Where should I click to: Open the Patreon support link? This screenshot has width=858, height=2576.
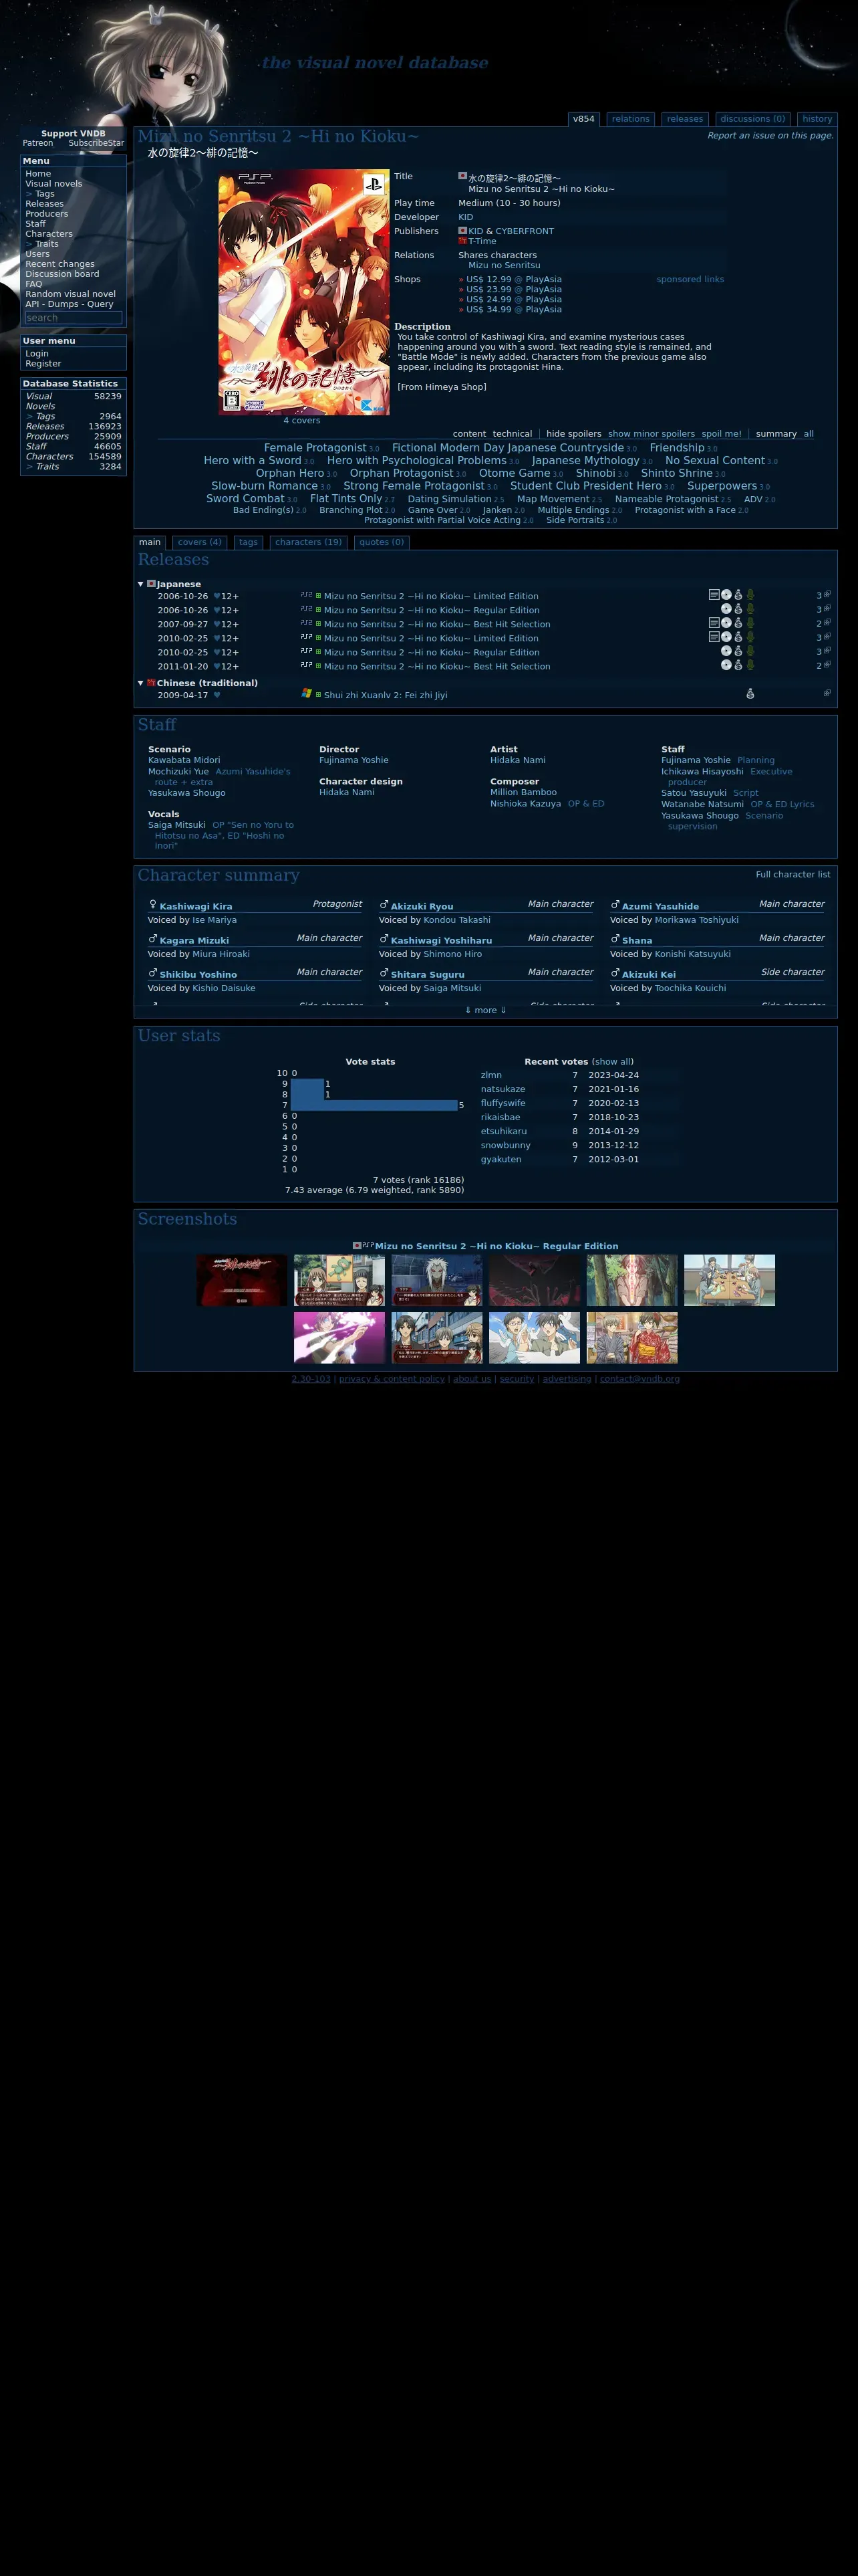point(38,143)
